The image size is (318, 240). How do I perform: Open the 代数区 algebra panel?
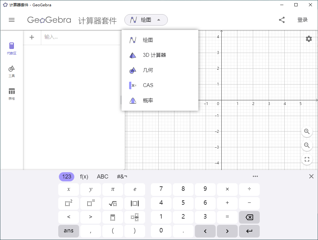12,48
